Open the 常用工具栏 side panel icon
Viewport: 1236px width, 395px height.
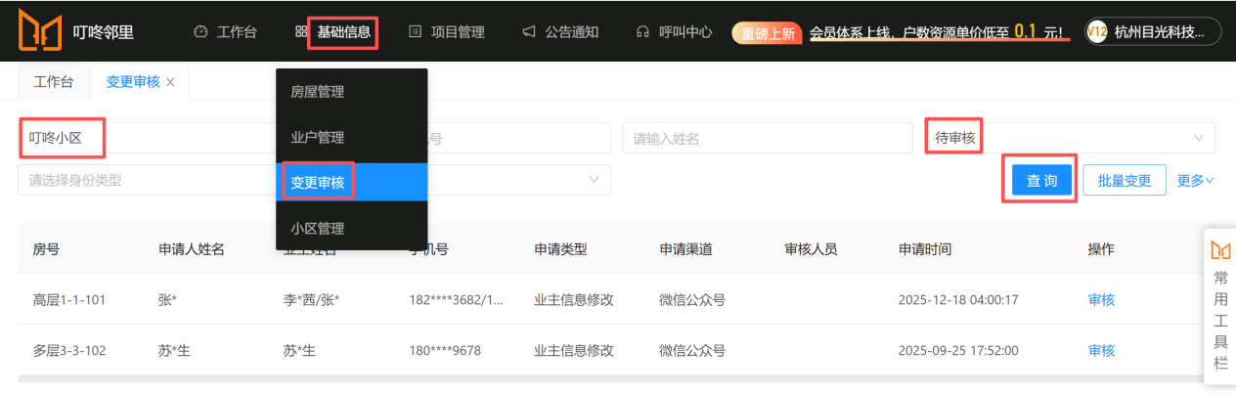(1220, 250)
